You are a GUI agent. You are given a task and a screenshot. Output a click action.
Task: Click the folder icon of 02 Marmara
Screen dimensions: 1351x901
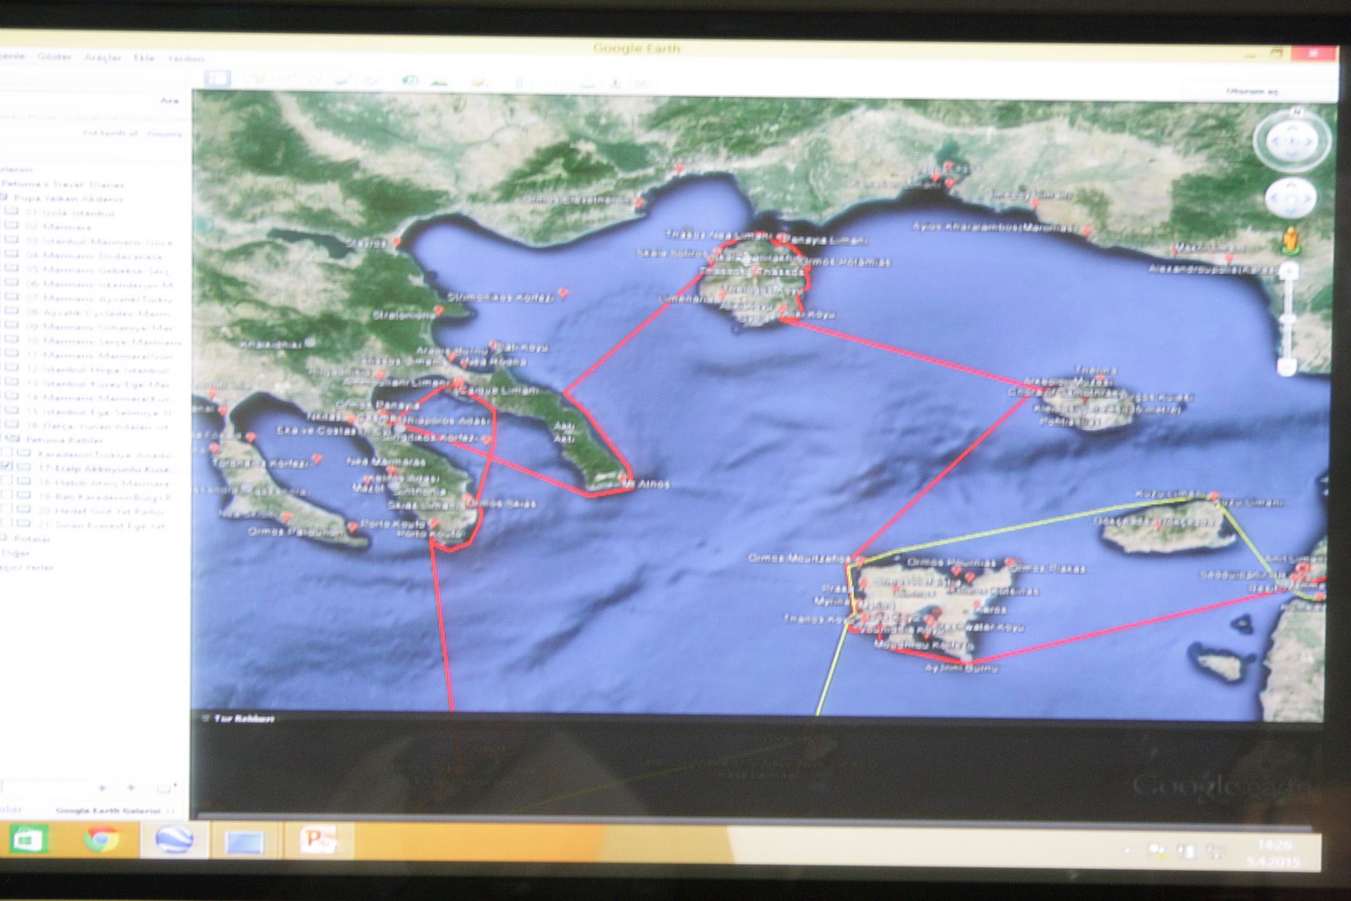[x=13, y=226]
